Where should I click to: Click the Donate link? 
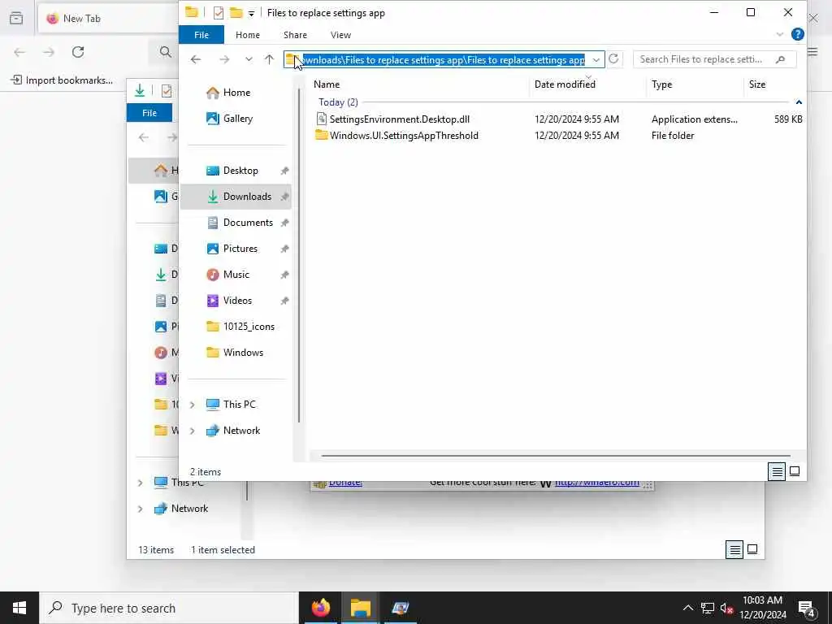point(345,483)
